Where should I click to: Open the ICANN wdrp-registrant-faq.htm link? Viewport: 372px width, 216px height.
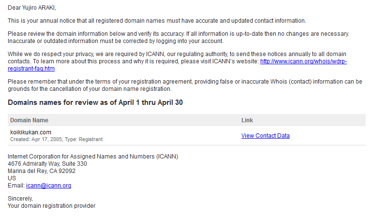pyautogui.click(x=303, y=61)
